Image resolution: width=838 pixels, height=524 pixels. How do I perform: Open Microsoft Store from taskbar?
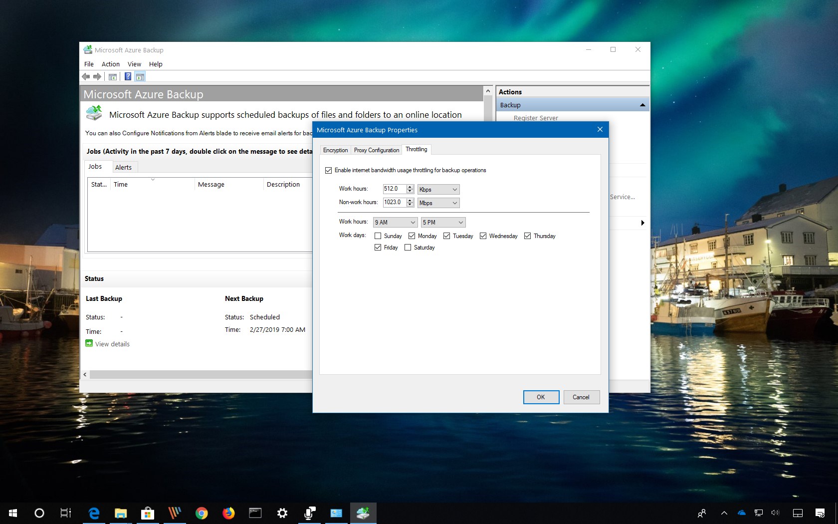coord(148,513)
